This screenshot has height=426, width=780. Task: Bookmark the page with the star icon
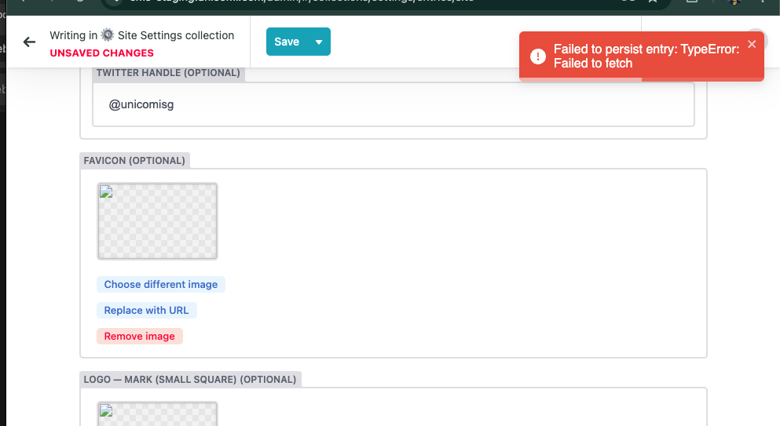[653, 2]
